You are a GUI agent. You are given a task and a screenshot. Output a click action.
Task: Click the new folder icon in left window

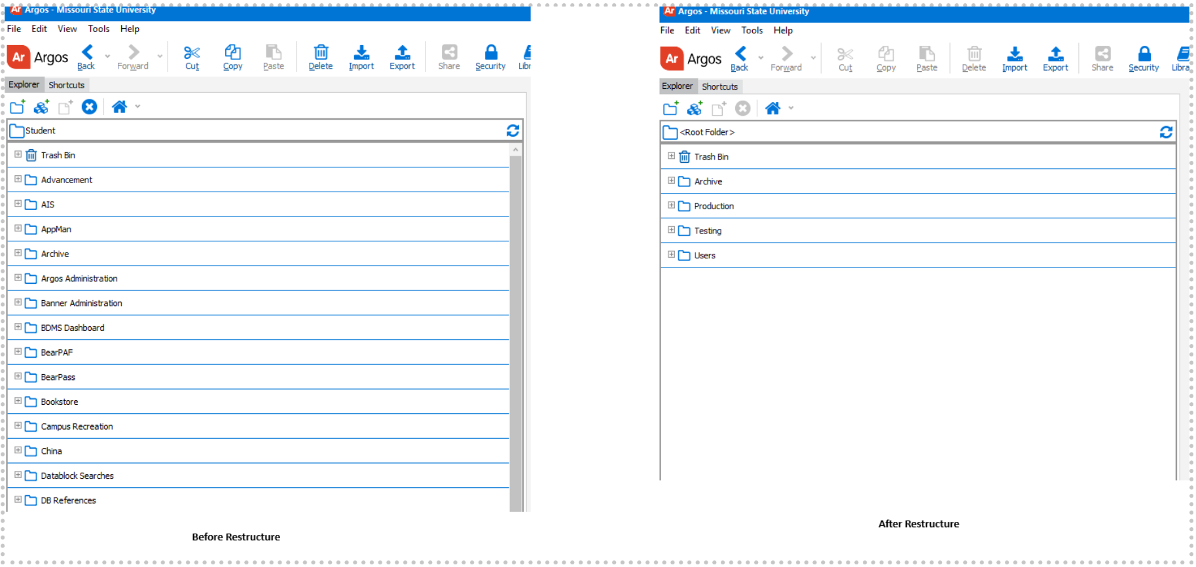(18, 107)
